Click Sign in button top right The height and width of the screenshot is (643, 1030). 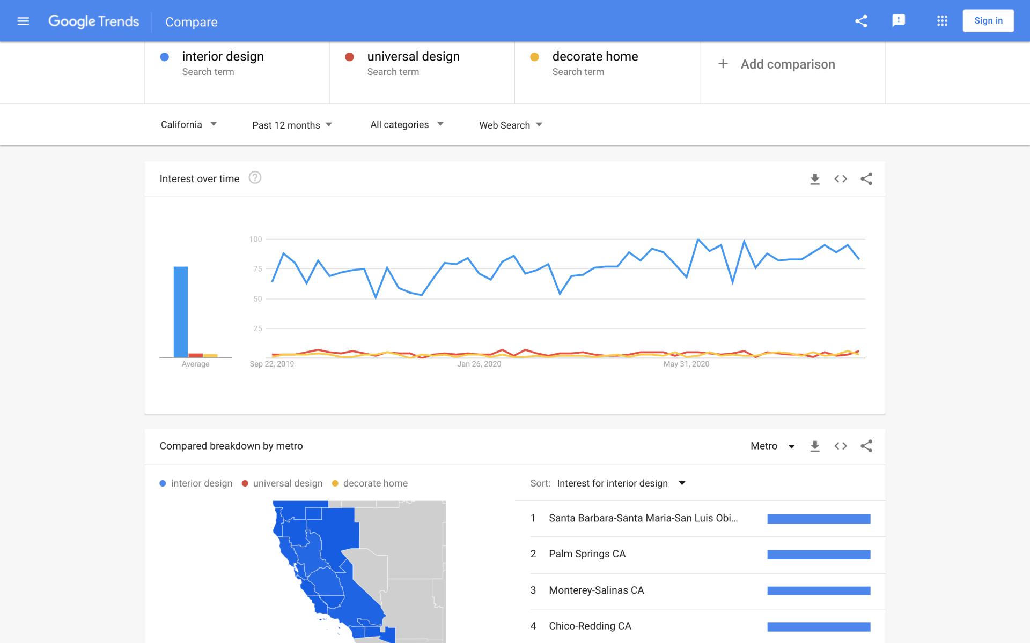click(990, 20)
